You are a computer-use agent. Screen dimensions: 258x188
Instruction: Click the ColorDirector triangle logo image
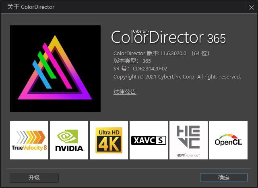pyautogui.click(x=55, y=68)
